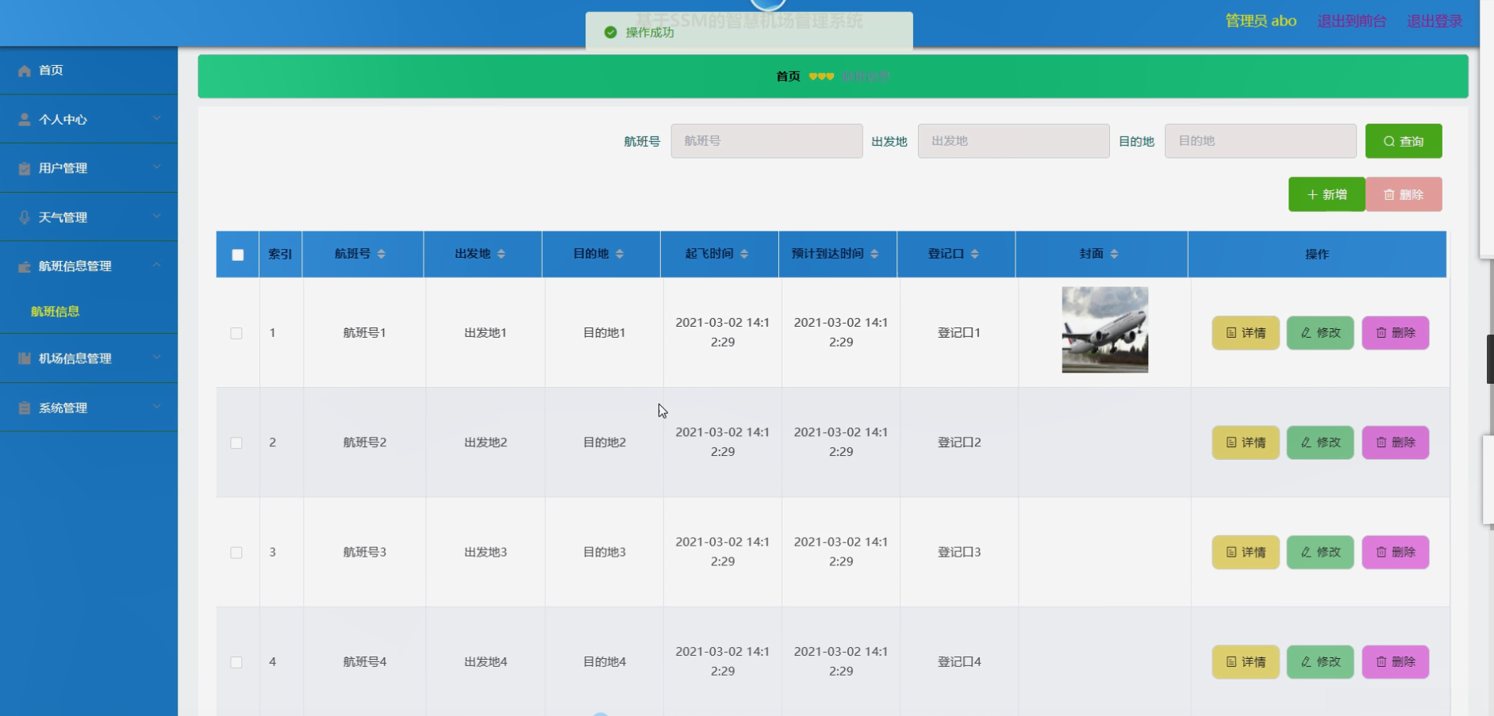Toggle the select-all checkbox in table header
Viewport: 1494px width, 716px height.
click(238, 255)
